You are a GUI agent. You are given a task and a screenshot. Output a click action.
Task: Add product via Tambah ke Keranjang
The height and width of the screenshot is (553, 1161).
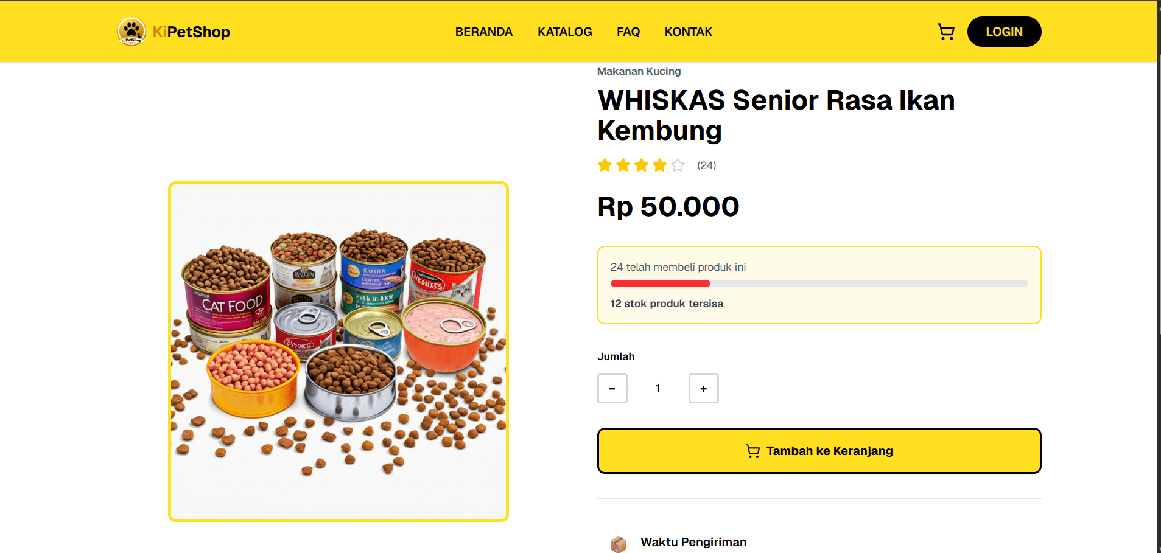(x=819, y=451)
